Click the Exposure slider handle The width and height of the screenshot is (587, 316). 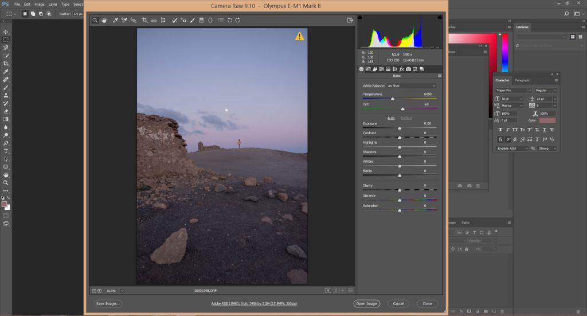click(x=400, y=128)
